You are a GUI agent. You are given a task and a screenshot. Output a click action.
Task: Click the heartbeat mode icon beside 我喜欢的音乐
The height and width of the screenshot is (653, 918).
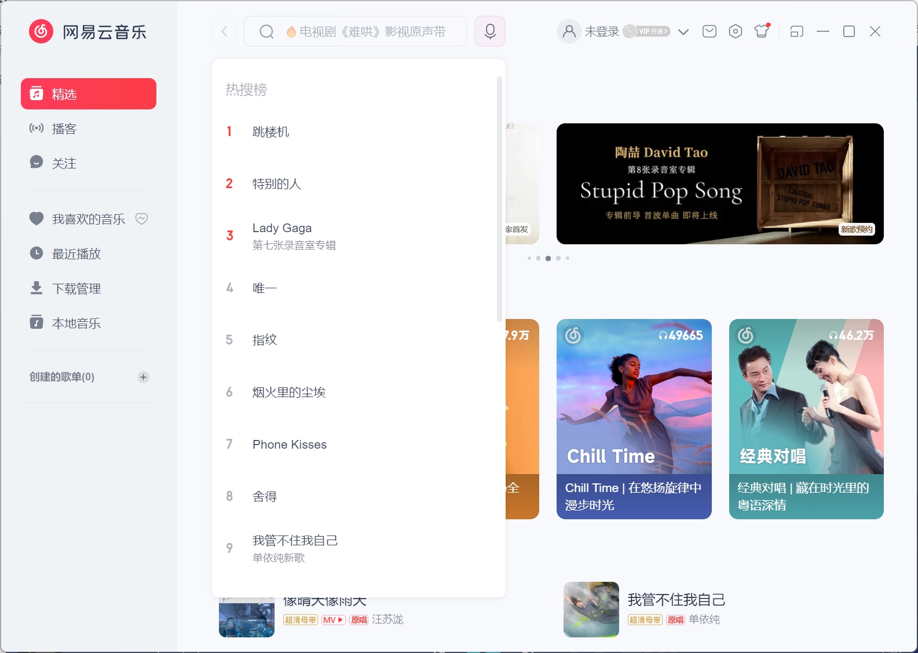[142, 219]
